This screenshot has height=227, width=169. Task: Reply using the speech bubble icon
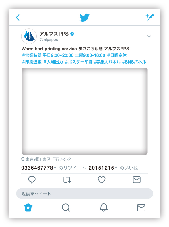pyautogui.click(x=32, y=180)
